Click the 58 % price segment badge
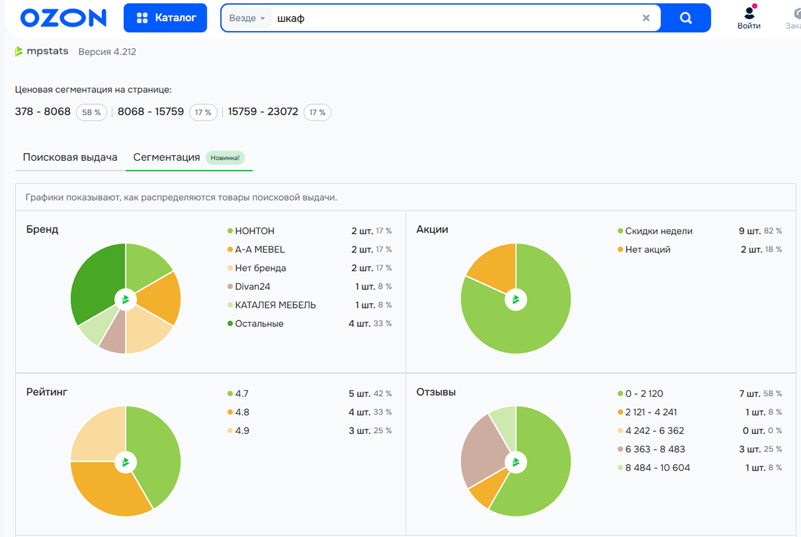801x537 pixels. tap(91, 112)
